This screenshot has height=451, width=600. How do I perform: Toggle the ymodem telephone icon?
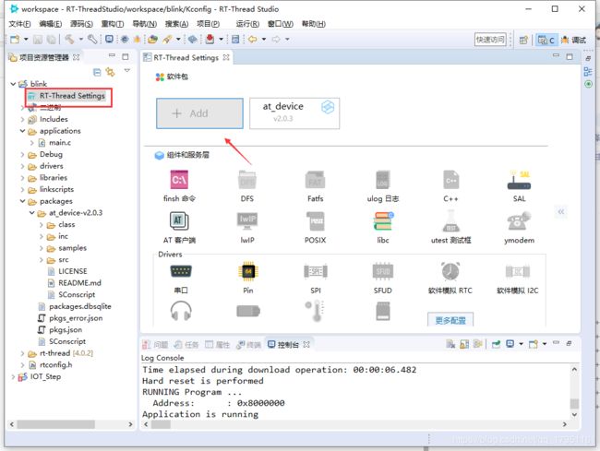pyautogui.click(x=519, y=221)
